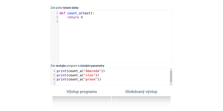Click the test editor scrollbar thumb

pyautogui.click(x=171, y=76)
